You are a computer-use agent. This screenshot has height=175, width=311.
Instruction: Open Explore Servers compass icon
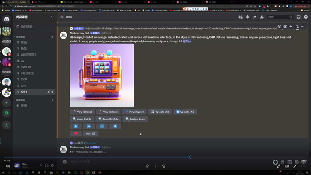coord(6,113)
